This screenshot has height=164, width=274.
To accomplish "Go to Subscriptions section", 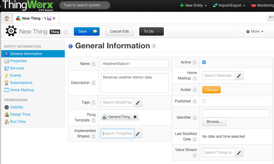I will pos(21,83).
